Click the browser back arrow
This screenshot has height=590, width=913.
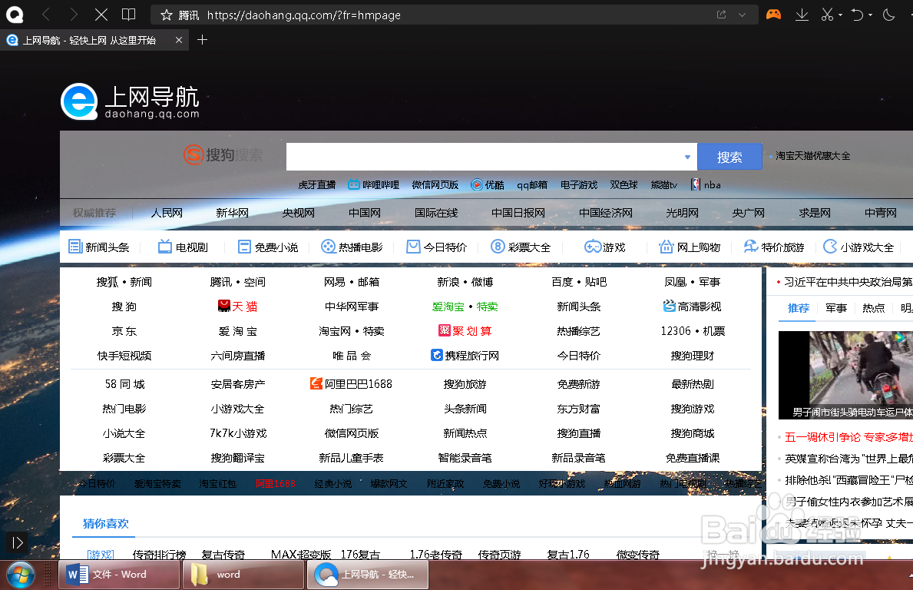click(x=46, y=15)
